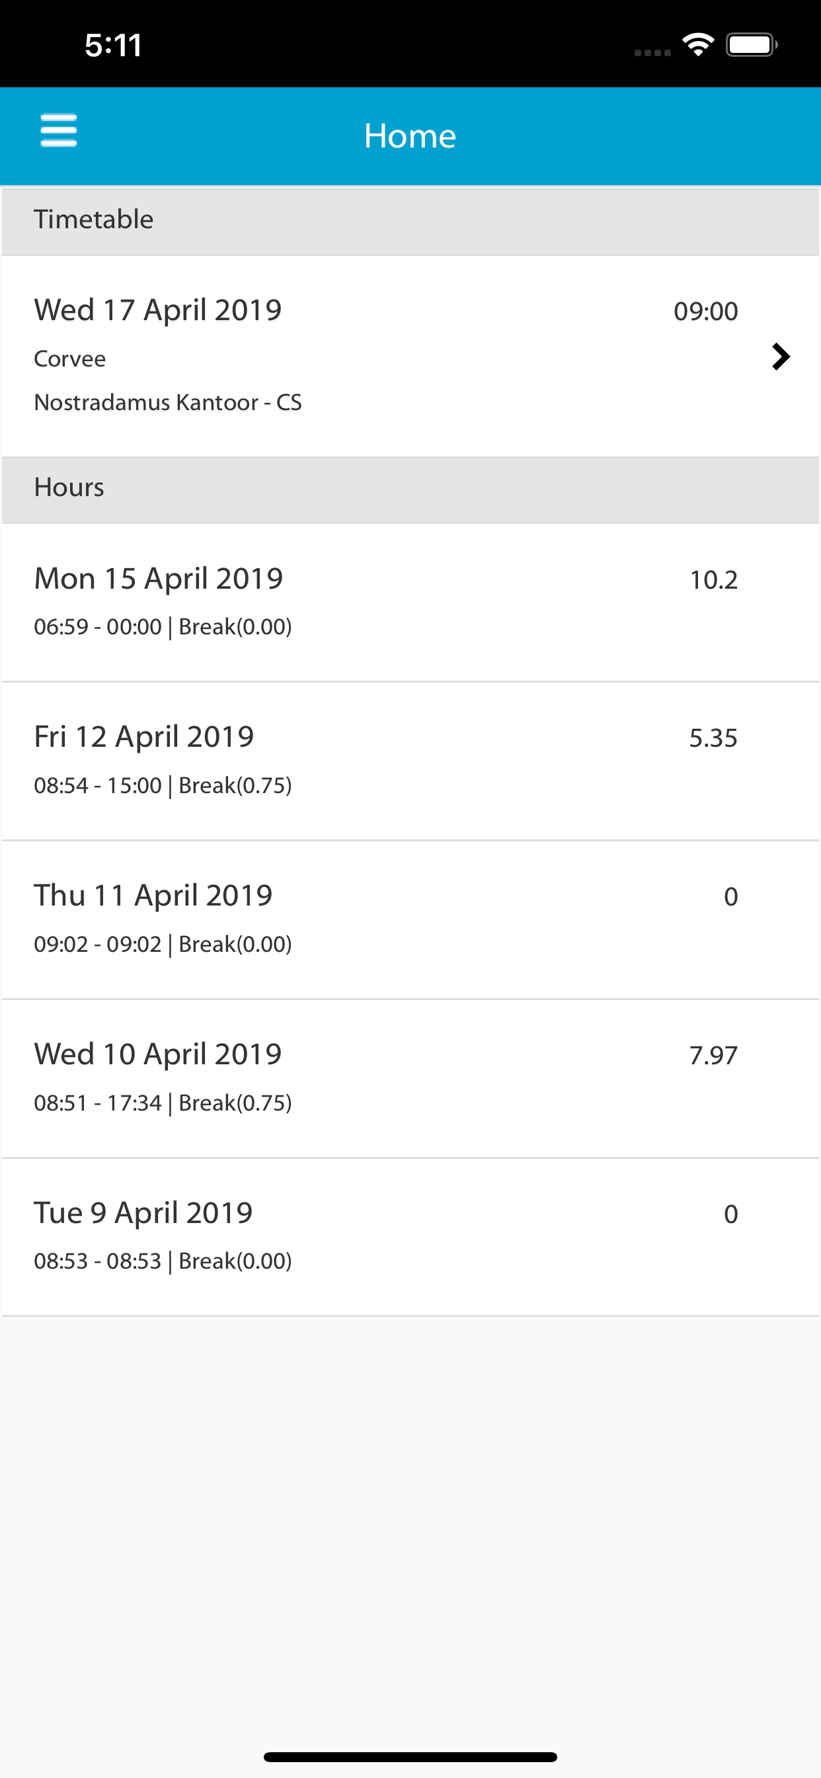Tap the Wi-Fi status icon

[697, 46]
